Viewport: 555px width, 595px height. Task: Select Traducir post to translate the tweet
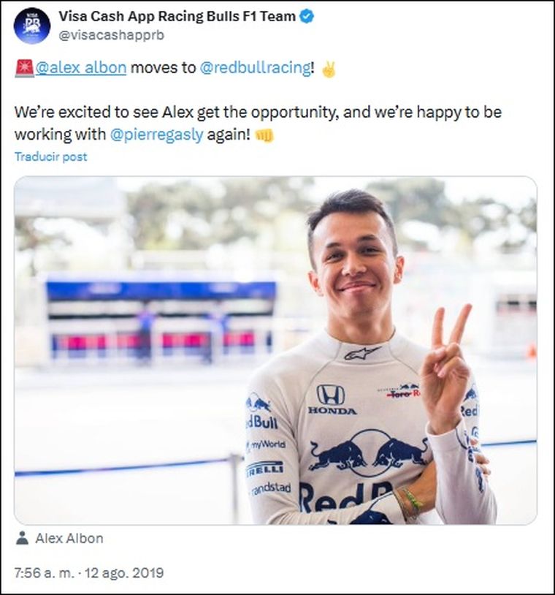point(50,156)
